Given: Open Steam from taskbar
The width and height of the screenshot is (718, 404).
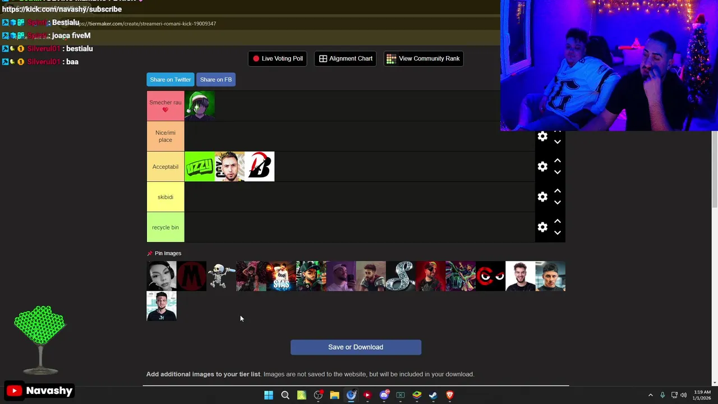Looking at the screenshot, I should tap(433, 395).
